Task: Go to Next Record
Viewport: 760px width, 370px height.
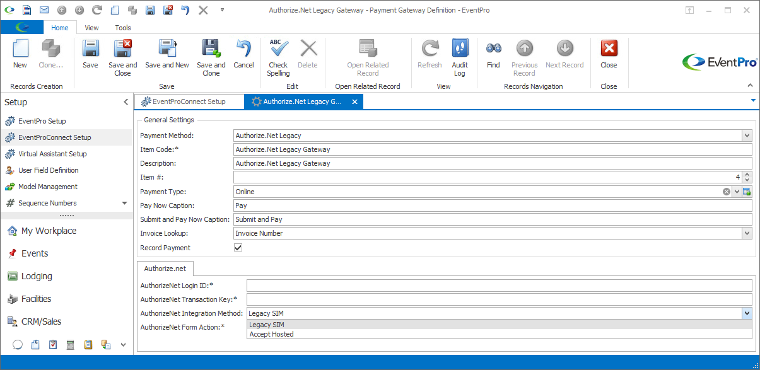Action: click(x=564, y=54)
